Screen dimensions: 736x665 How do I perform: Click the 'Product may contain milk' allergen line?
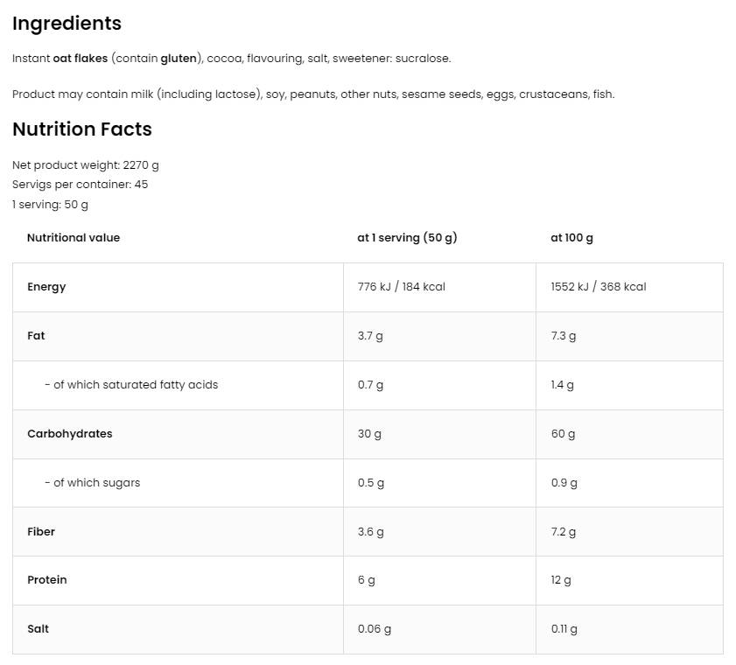(x=313, y=94)
